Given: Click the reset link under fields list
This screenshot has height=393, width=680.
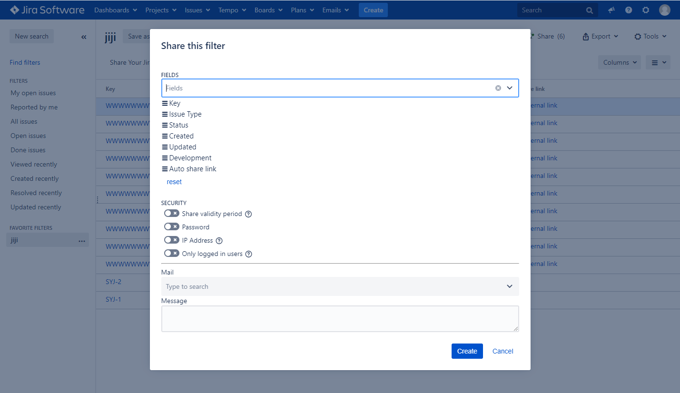Looking at the screenshot, I should (x=174, y=182).
